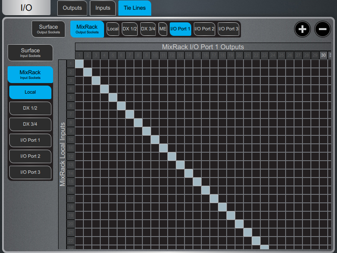The image size is (337, 253).
Task: Switch to the Inputs tab
Action: click(x=103, y=8)
